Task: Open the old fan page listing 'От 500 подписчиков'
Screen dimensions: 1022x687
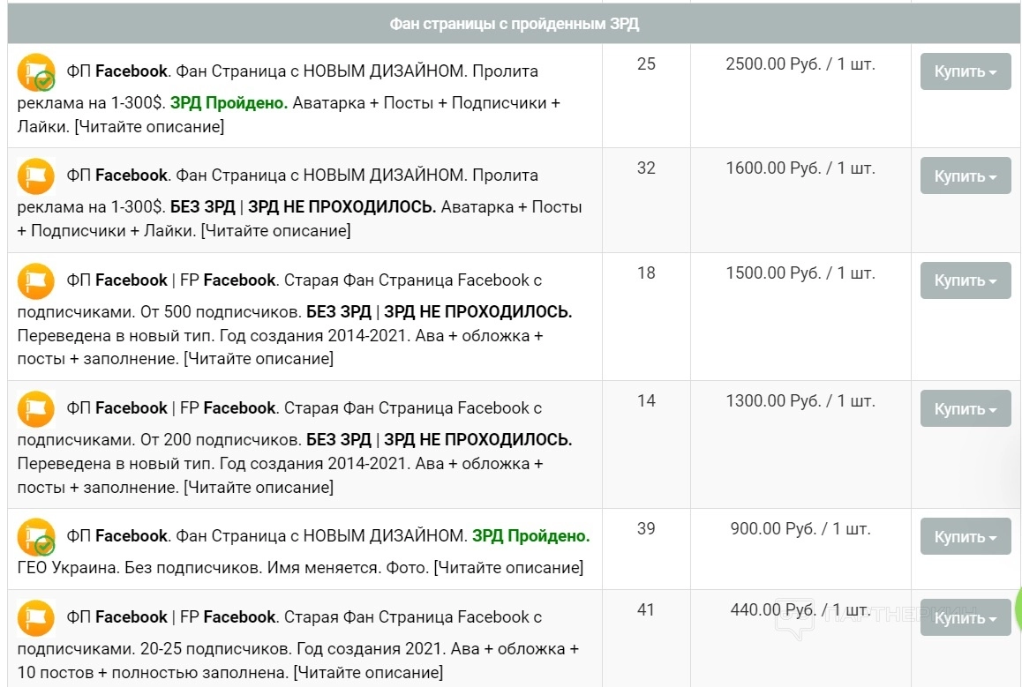Action: click(x=291, y=312)
